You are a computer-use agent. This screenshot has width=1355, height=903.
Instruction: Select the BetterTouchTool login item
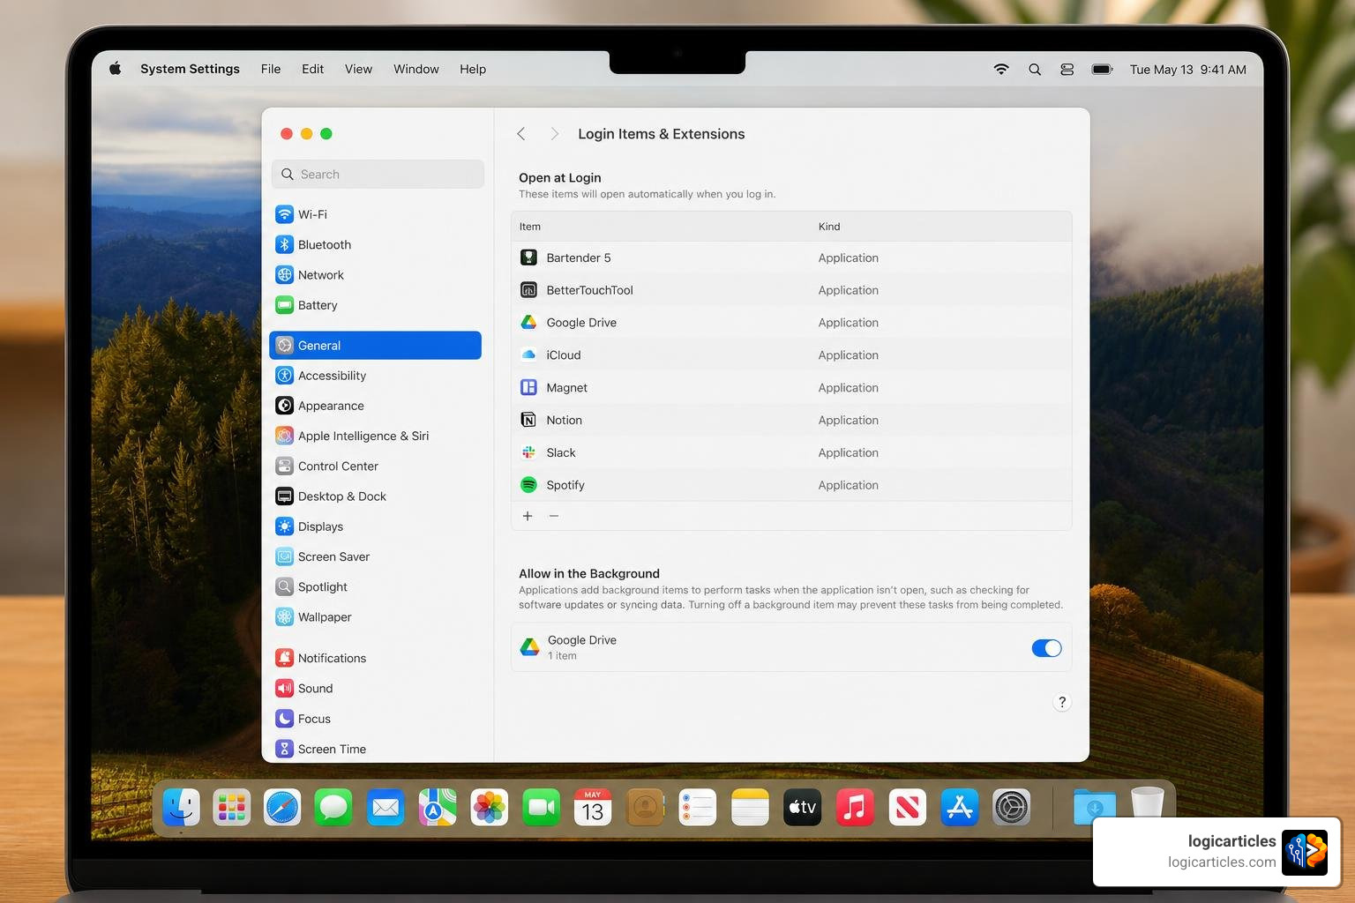click(x=791, y=290)
